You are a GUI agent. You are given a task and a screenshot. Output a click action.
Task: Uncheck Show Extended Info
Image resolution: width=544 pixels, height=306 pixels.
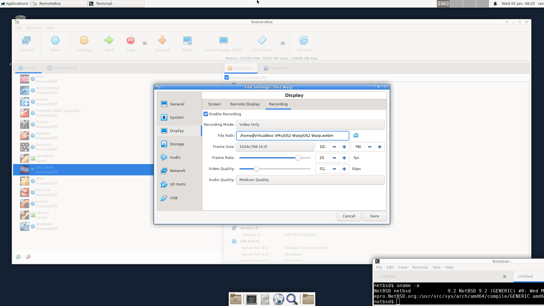[x=227, y=77]
